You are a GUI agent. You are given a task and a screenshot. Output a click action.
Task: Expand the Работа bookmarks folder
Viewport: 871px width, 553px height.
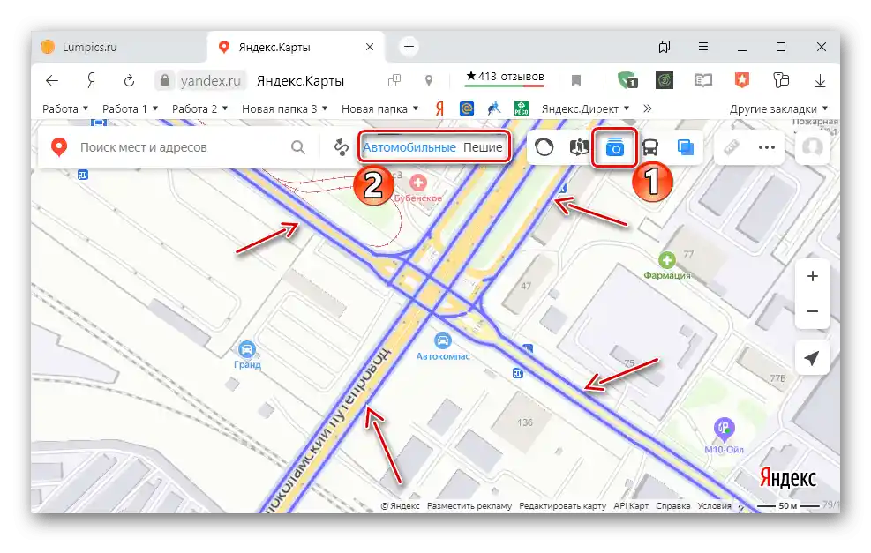click(x=65, y=108)
